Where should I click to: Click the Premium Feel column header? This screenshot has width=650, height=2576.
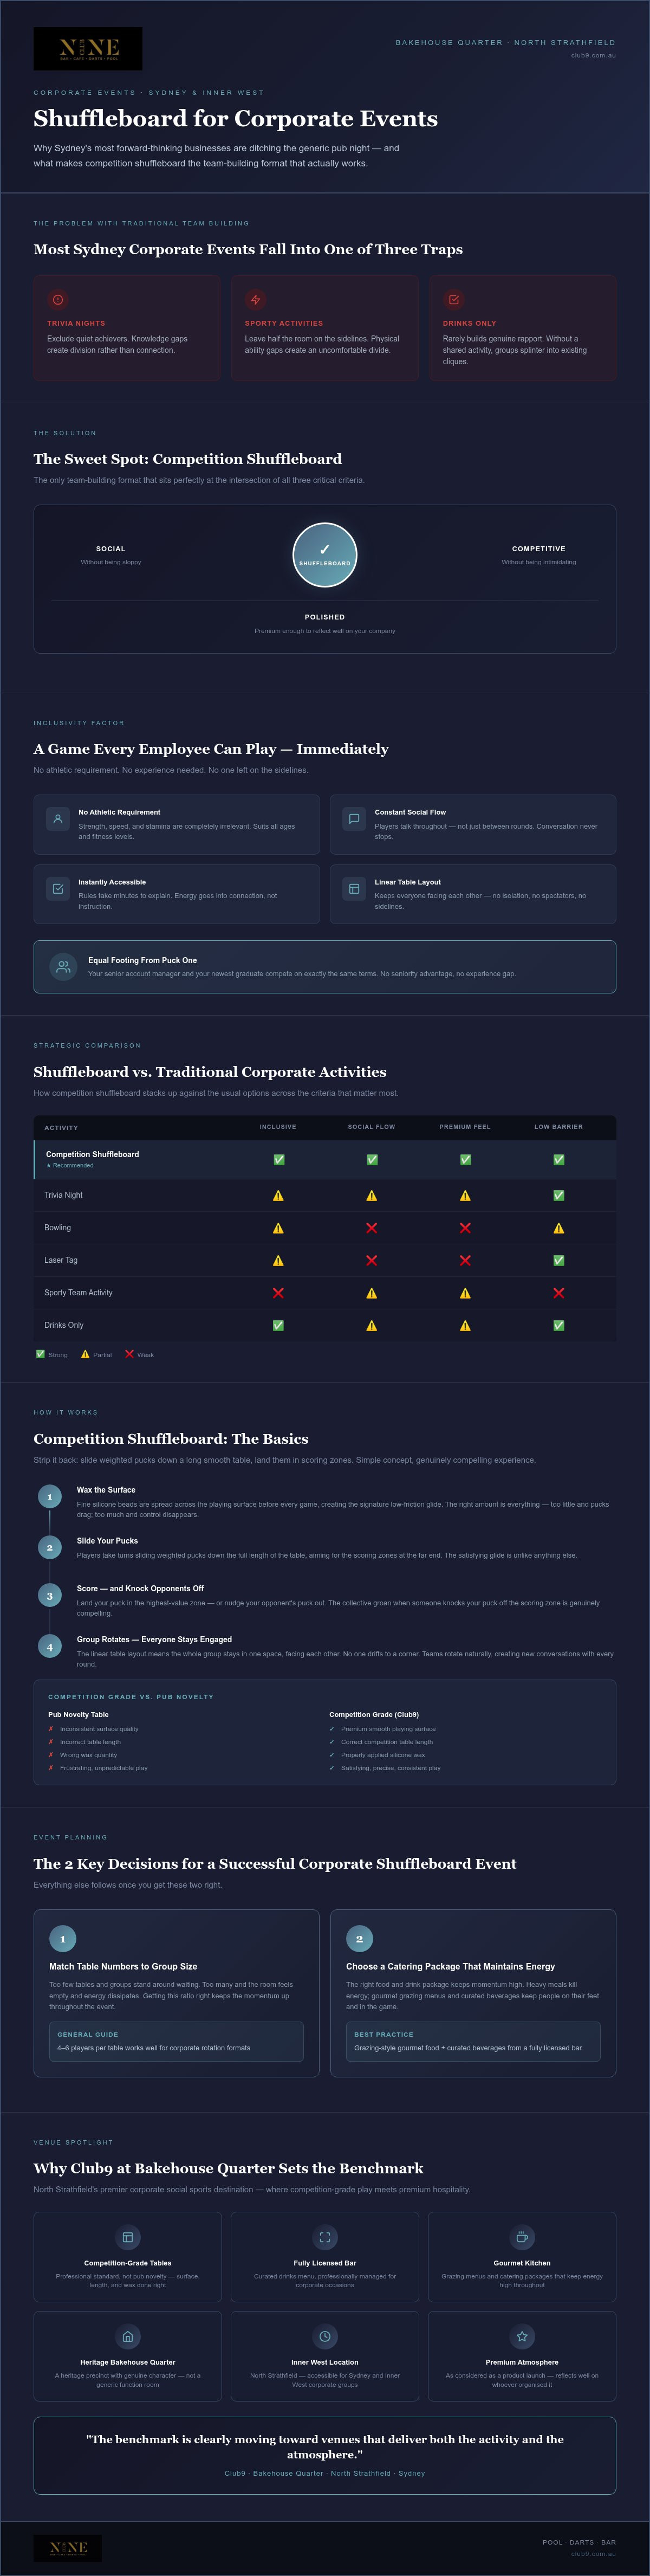[x=465, y=1127]
